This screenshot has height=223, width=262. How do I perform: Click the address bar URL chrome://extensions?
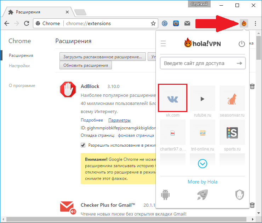coord(89,24)
